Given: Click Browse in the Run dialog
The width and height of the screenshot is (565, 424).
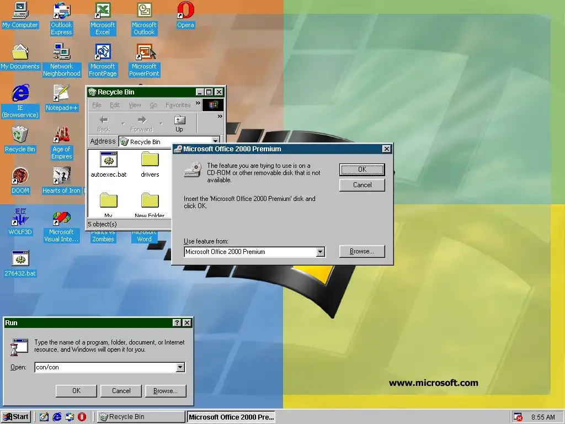Looking at the screenshot, I should tap(166, 391).
